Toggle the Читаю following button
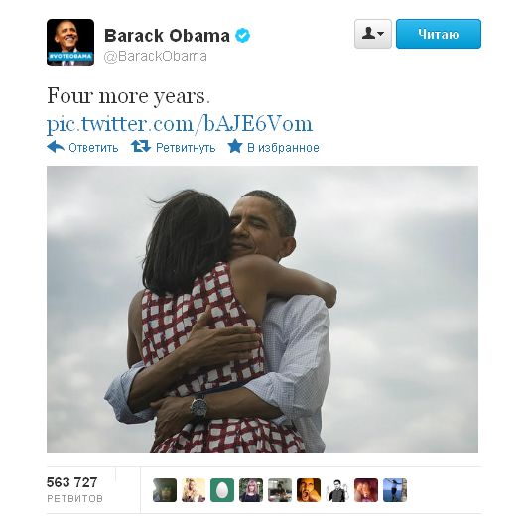 click(439, 34)
